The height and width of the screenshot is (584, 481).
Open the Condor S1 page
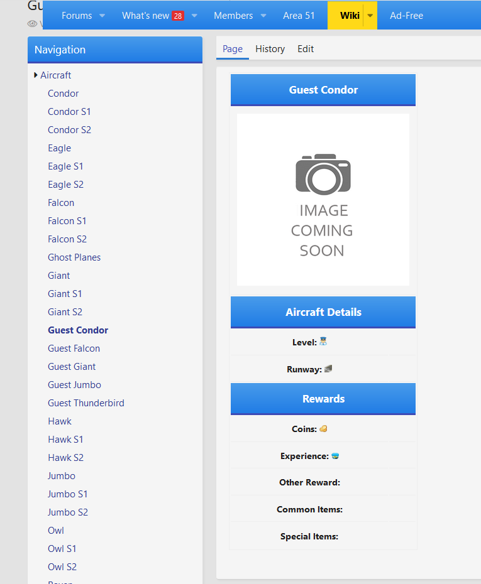[69, 112]
